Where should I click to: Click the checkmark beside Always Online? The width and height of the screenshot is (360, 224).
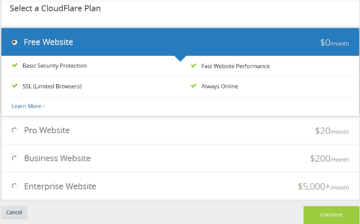193,86
